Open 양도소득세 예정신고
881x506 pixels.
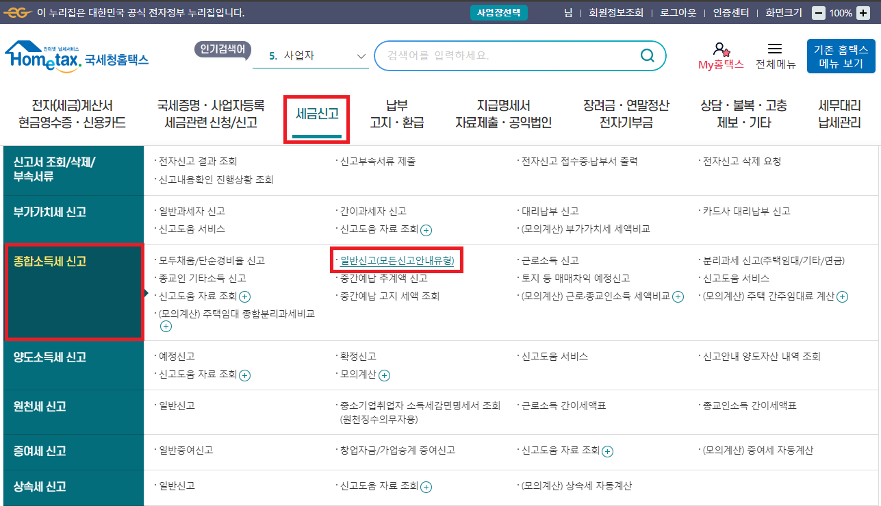pos(177,357)
